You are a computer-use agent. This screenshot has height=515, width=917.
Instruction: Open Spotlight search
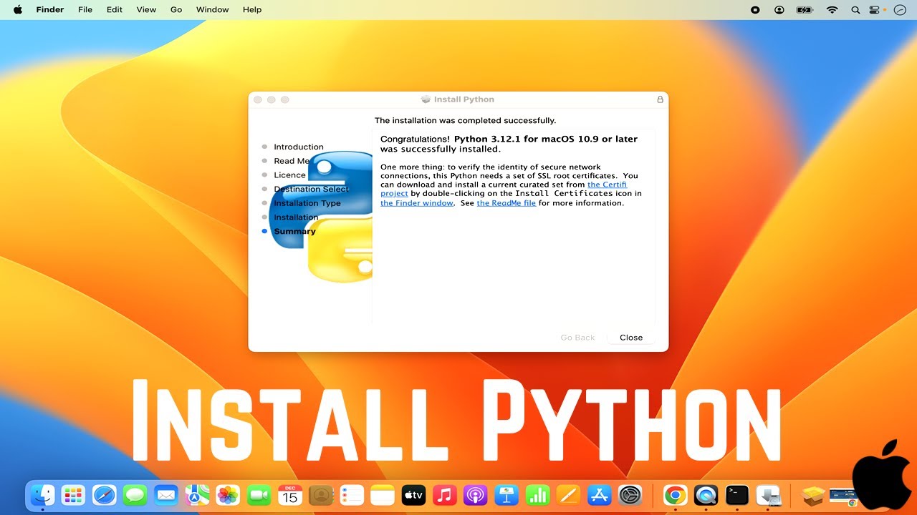[855, 10]
